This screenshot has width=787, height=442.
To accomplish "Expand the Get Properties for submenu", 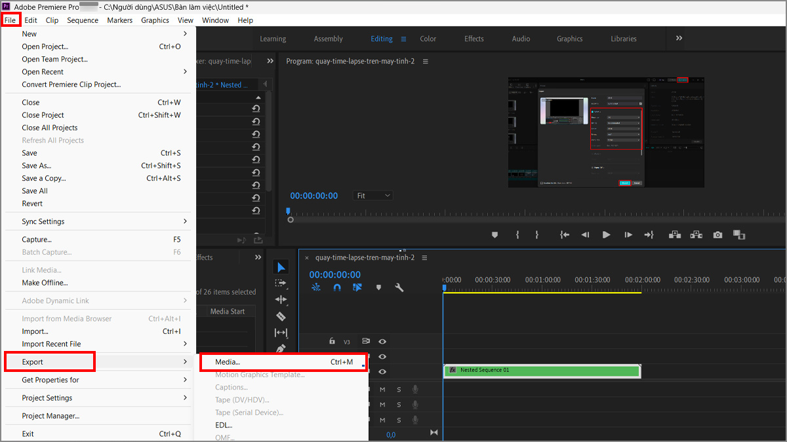I will [185, 380].
